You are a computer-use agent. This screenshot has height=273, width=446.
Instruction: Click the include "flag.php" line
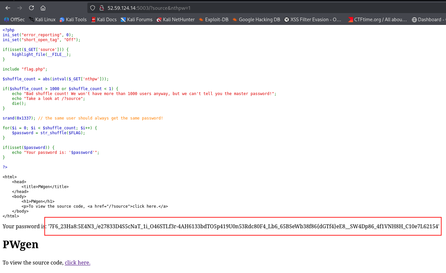pyautogui.click(x=25, y=69)
